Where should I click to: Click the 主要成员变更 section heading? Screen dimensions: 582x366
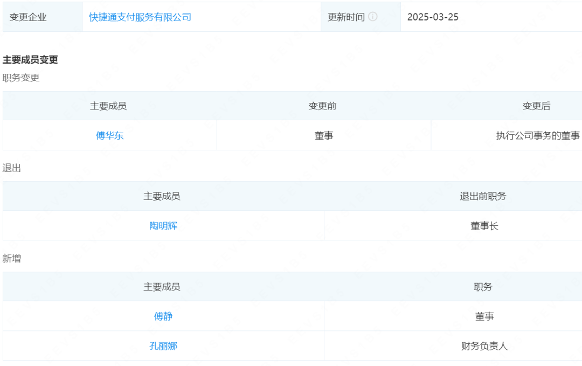(x=30, y=60)
